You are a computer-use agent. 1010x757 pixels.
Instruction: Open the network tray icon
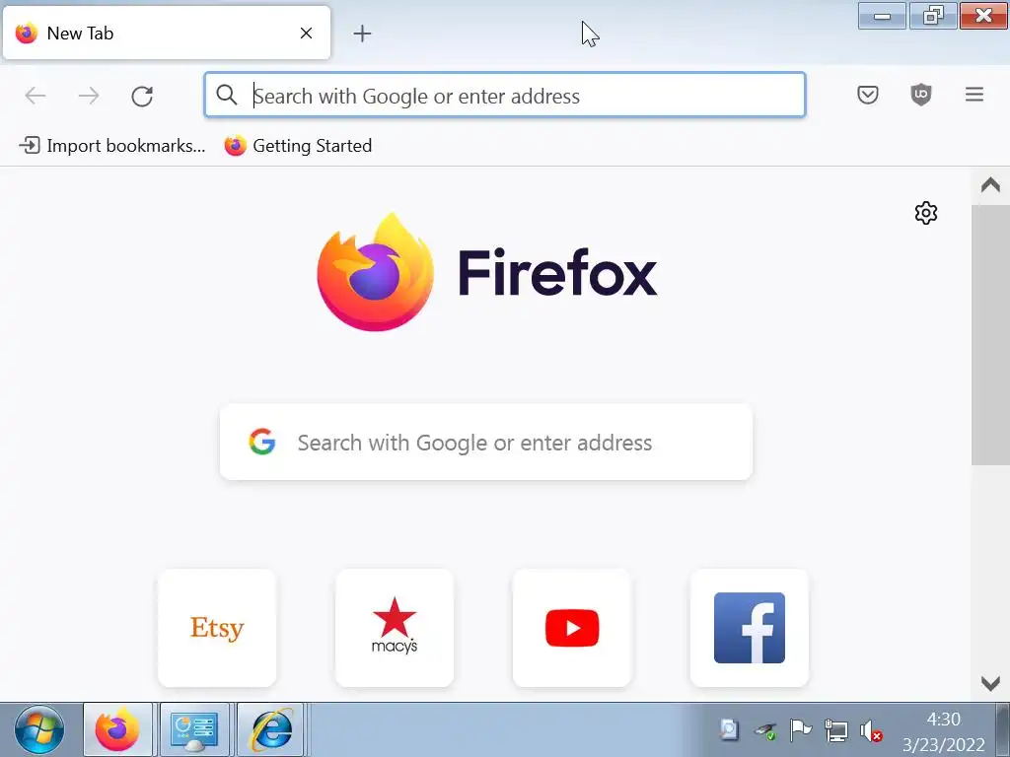(835, 730)
